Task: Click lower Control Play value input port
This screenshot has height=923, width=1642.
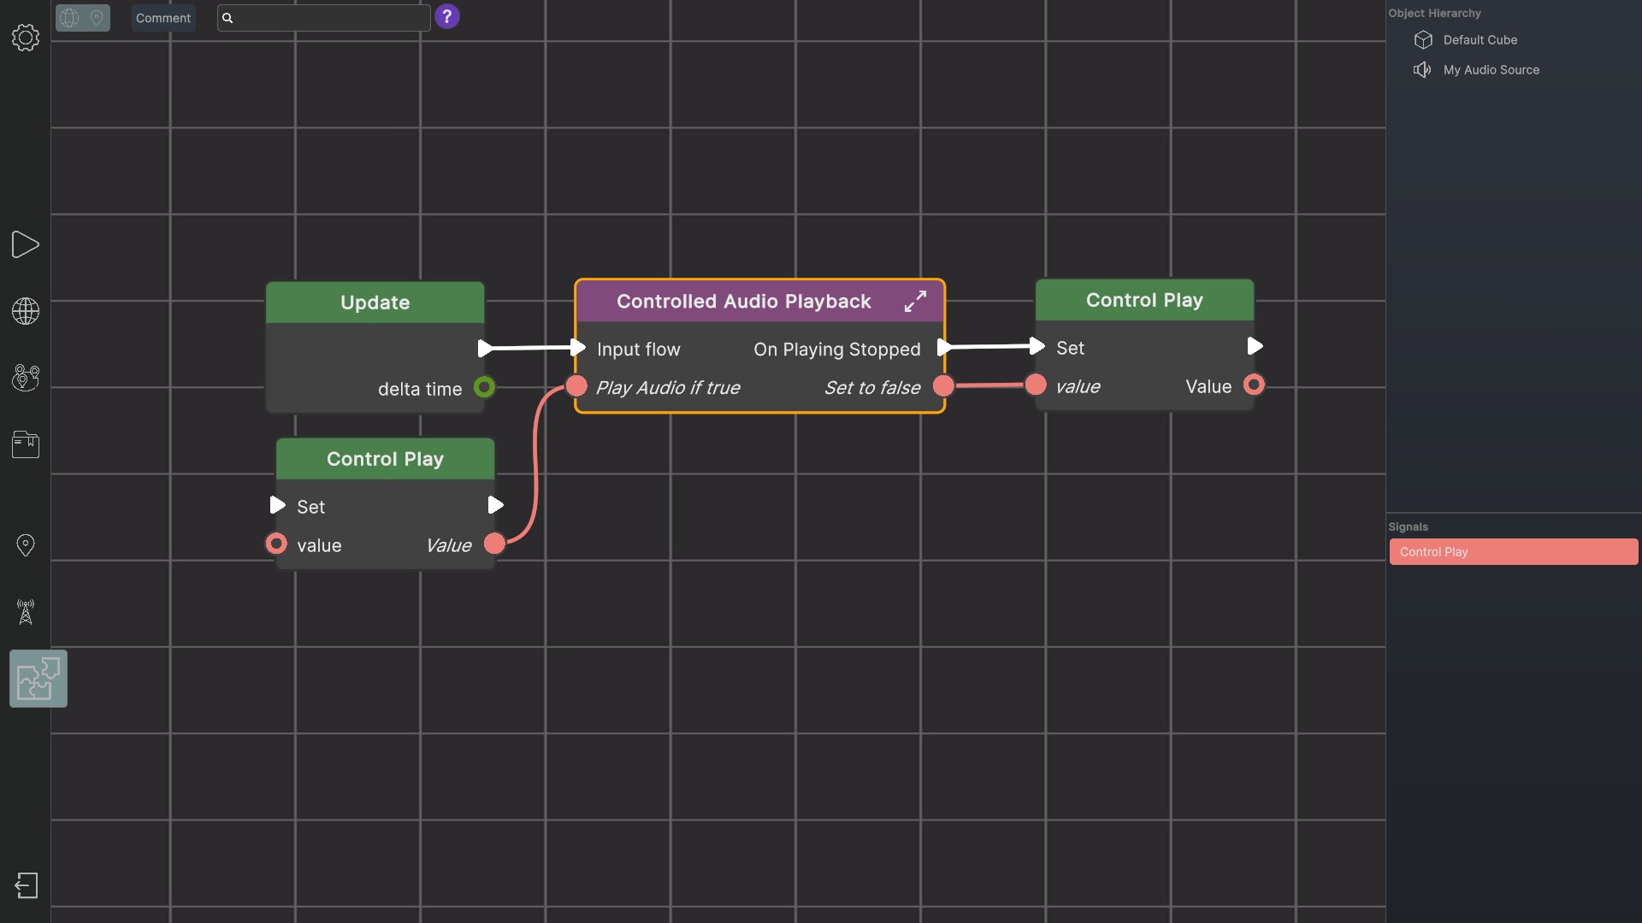Action: (x=276, y=544)
